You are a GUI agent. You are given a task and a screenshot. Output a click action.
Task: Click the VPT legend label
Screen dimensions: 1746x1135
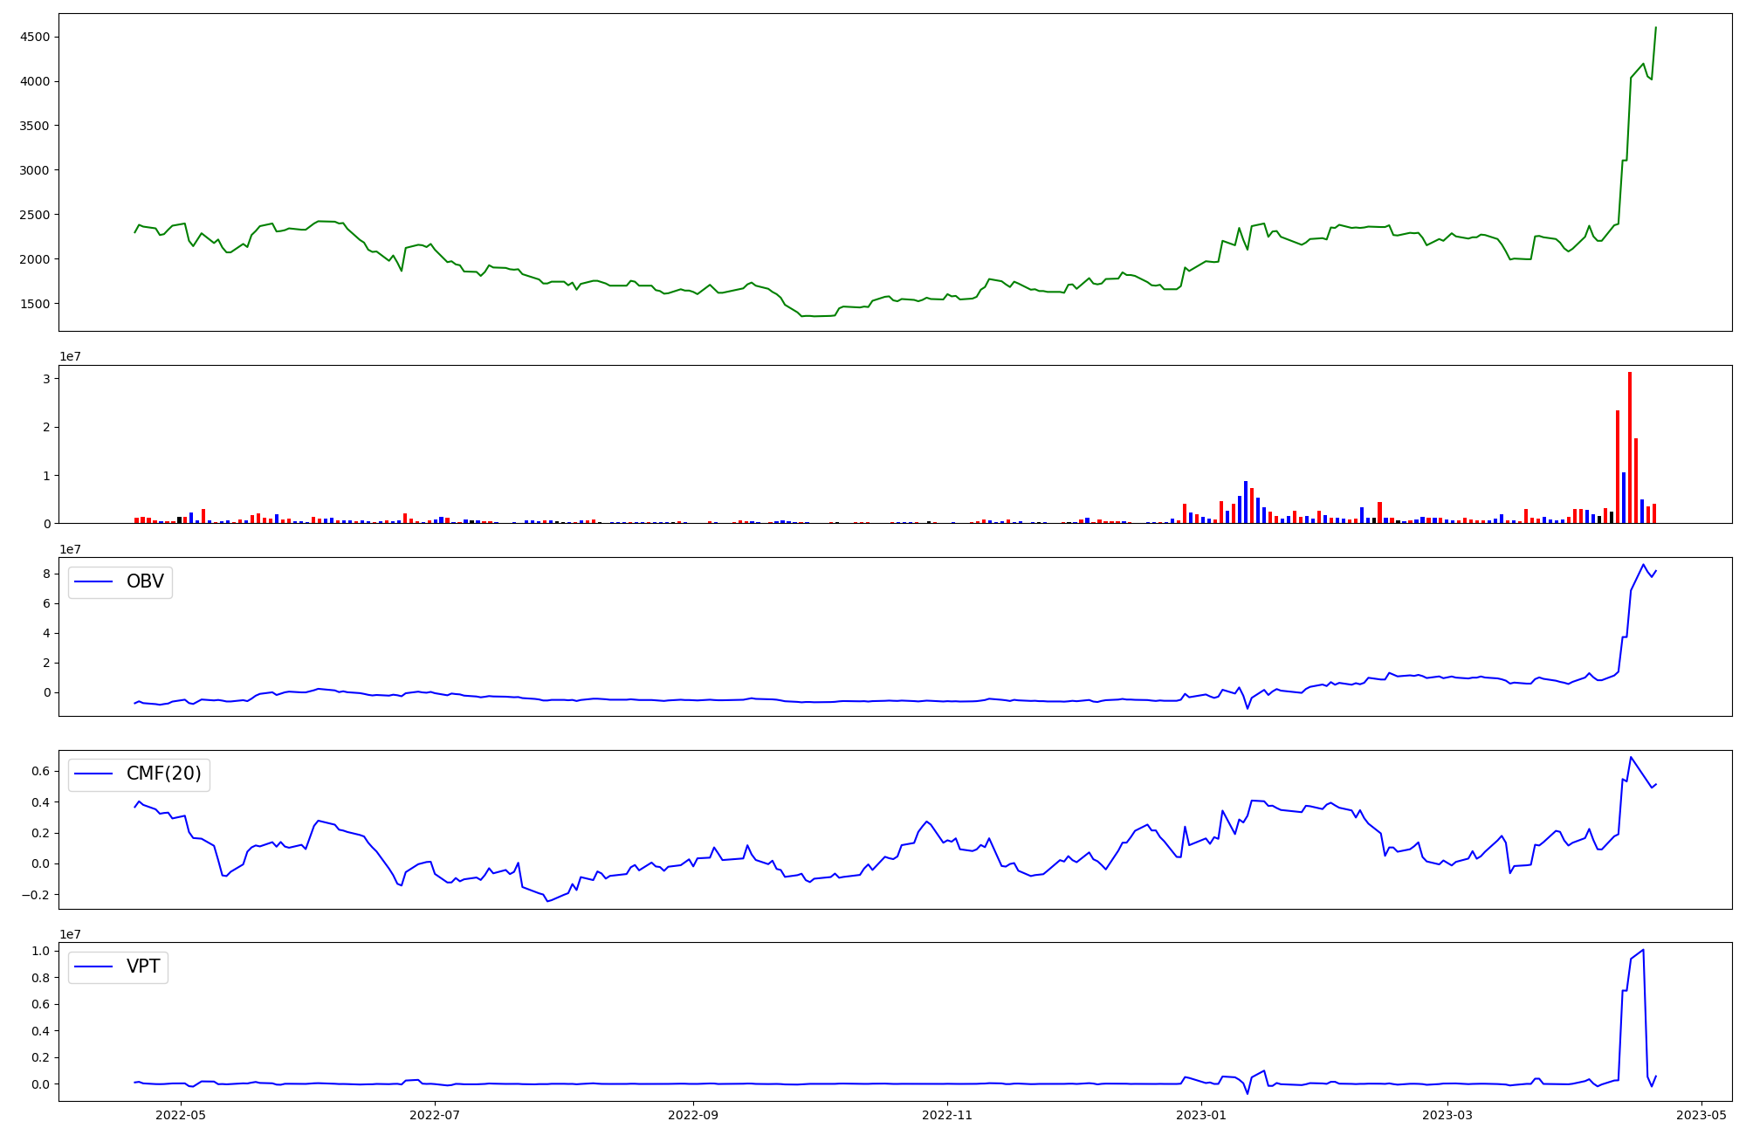tap(143, 966)
